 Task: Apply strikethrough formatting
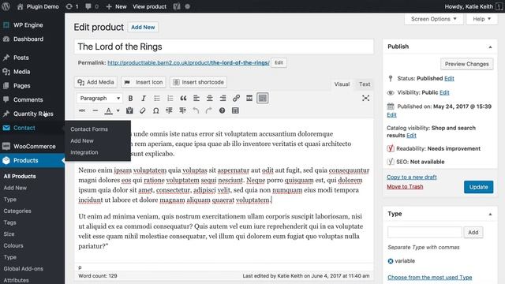pos(82,110)
